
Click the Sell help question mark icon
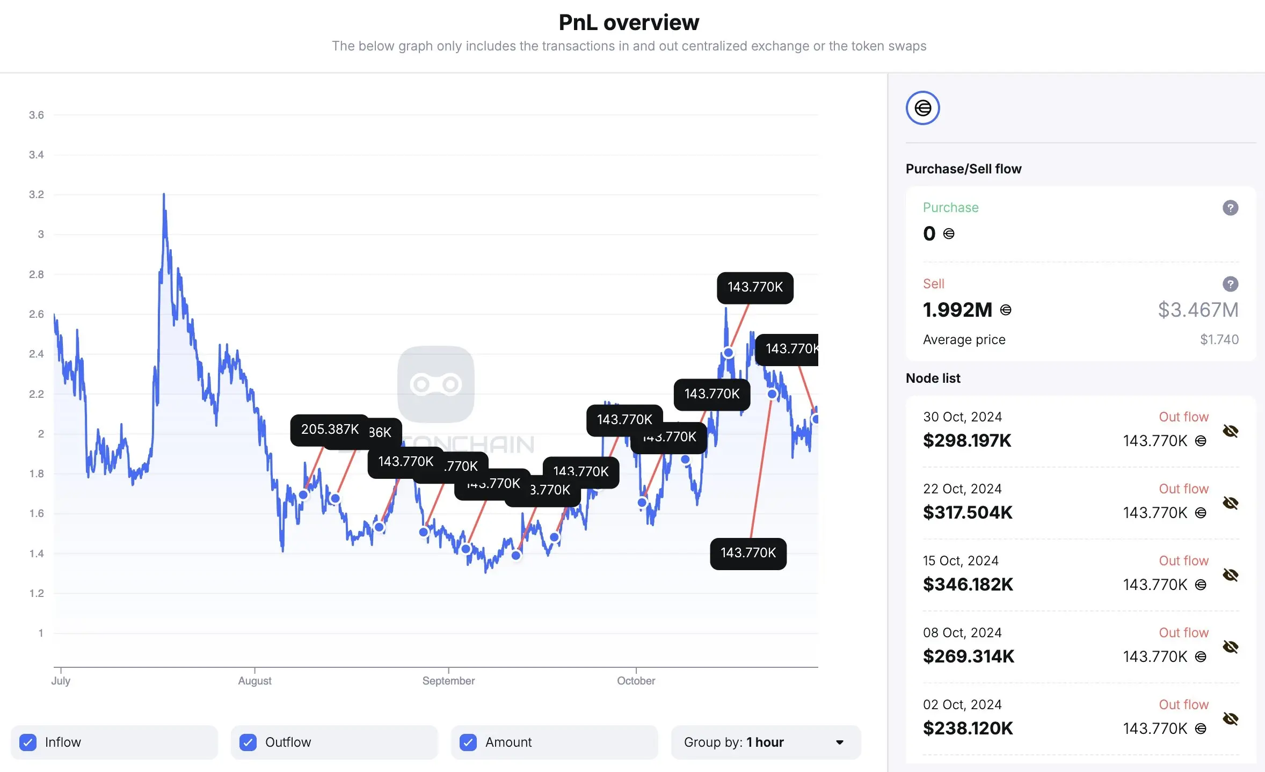click(1230, 284)
